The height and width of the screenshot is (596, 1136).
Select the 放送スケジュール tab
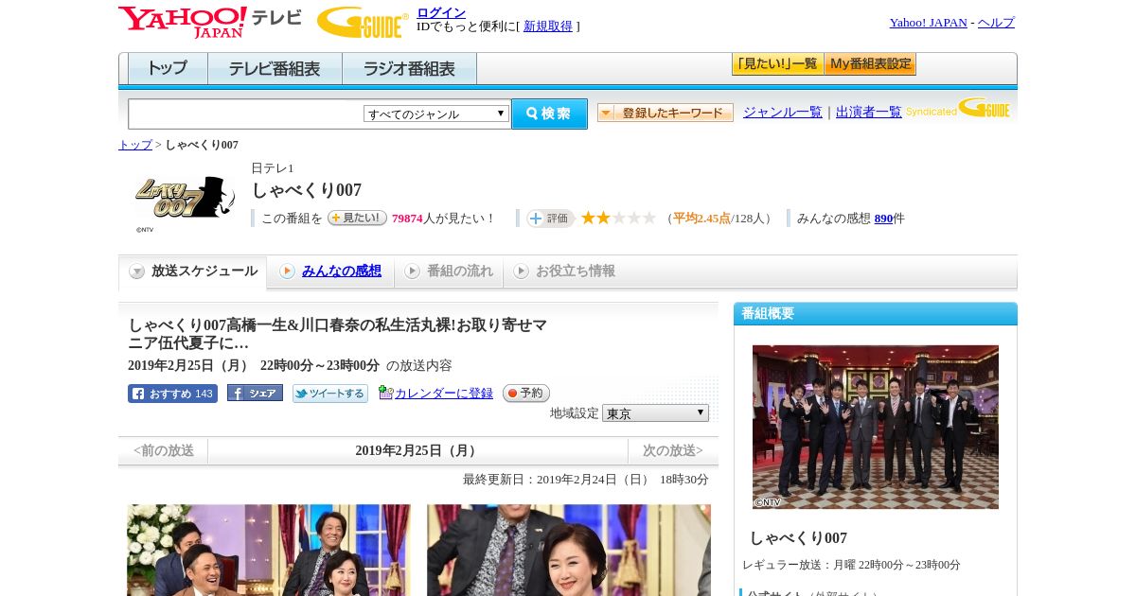(192, 272)
